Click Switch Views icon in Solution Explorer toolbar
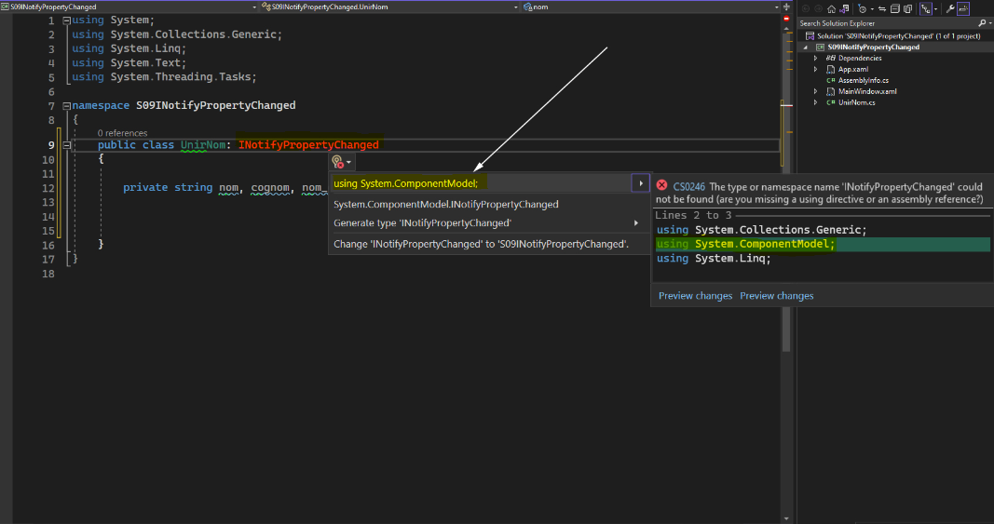 [x=845, y=8]
